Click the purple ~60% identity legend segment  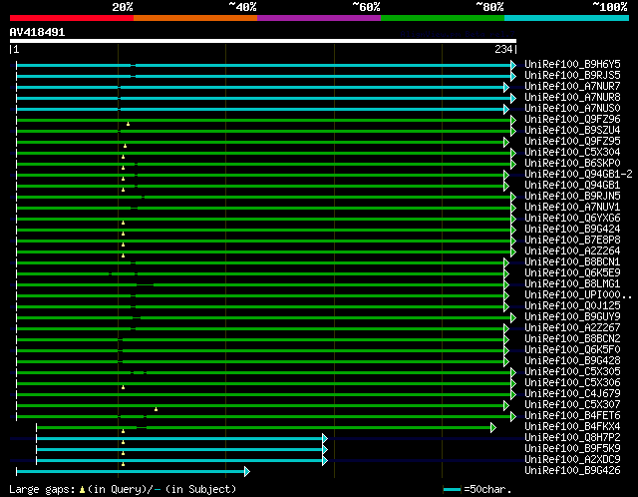click(319, 18)
